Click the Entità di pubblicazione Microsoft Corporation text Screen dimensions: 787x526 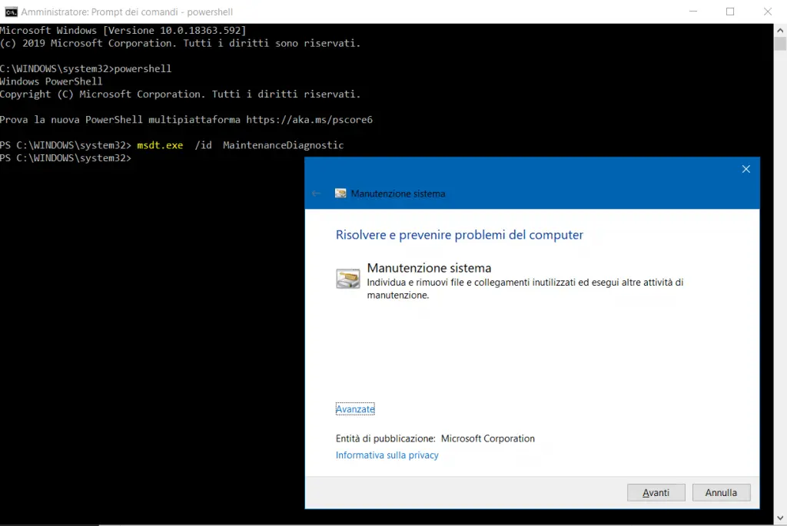coord(435,438)
